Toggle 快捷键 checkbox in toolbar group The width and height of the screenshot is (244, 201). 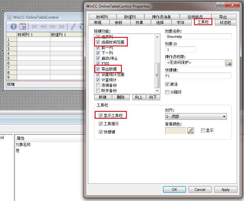(x=101, y=132)
